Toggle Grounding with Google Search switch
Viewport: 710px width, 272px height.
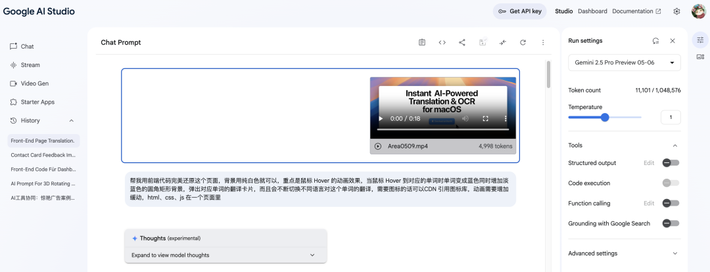point(671,223)
